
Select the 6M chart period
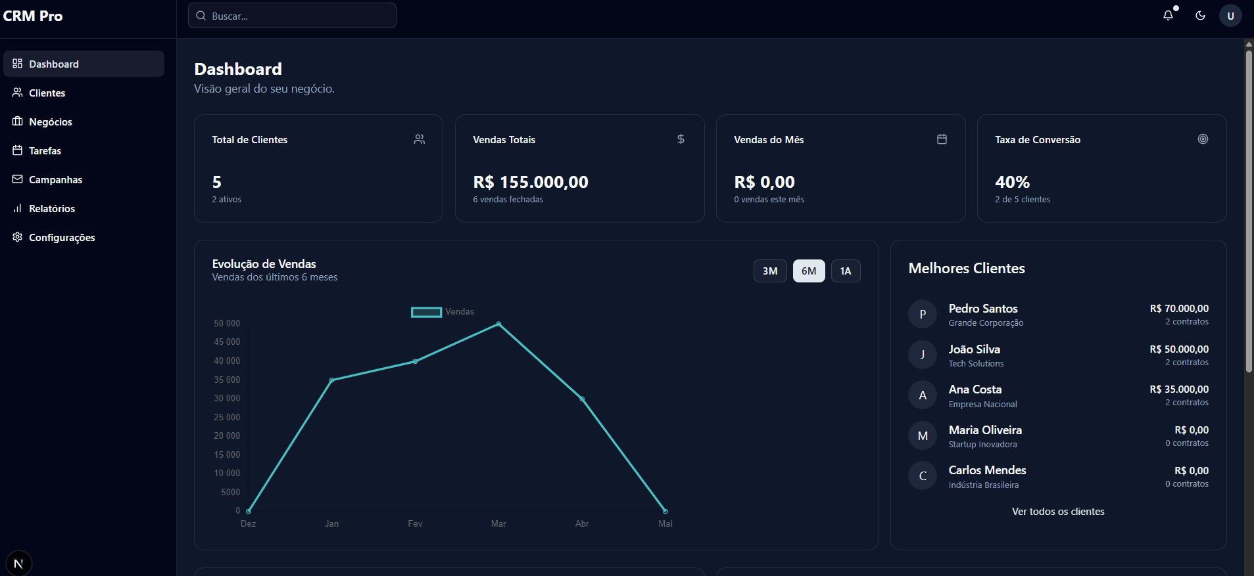click(x=809, y=271)
